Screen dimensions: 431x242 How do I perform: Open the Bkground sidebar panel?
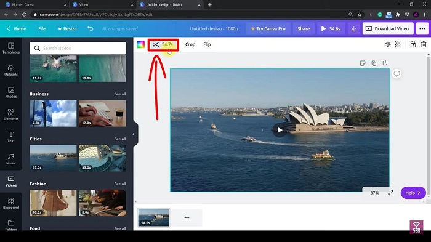(11, 204)
